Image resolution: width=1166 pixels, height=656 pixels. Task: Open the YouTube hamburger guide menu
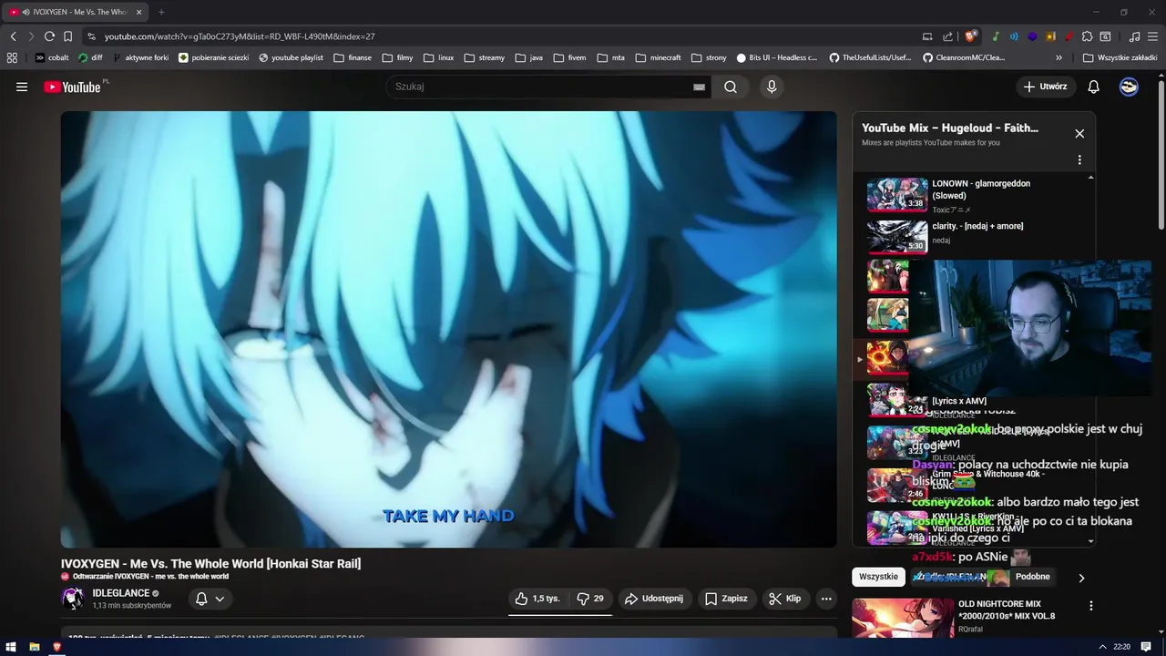click(x=22, y=87)
